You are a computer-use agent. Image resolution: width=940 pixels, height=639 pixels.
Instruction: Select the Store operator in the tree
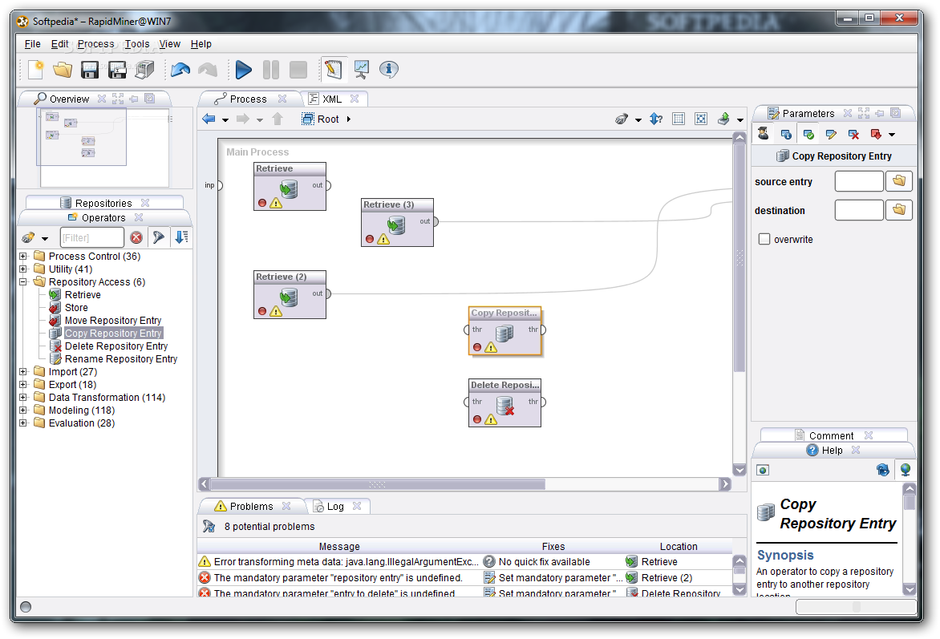coord(76,308)
